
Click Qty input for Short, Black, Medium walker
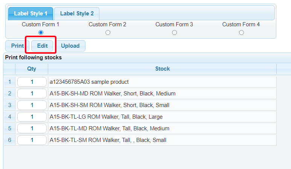pos(32,94)
